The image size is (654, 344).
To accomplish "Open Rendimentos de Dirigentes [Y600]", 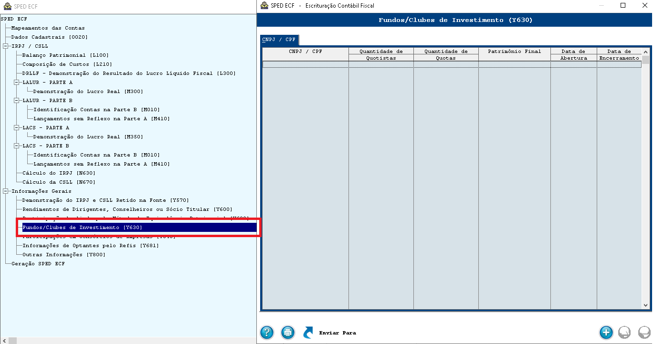I will 127,209.
